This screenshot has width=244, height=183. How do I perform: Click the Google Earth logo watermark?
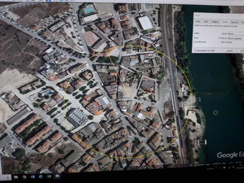pyautogui.click(x=230, y=155)
